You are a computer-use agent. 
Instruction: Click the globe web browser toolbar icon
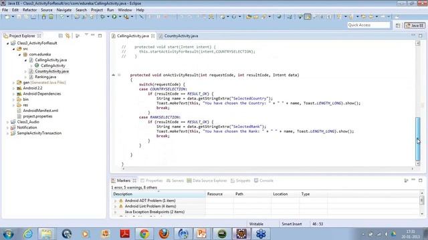(x=279, y=17)
